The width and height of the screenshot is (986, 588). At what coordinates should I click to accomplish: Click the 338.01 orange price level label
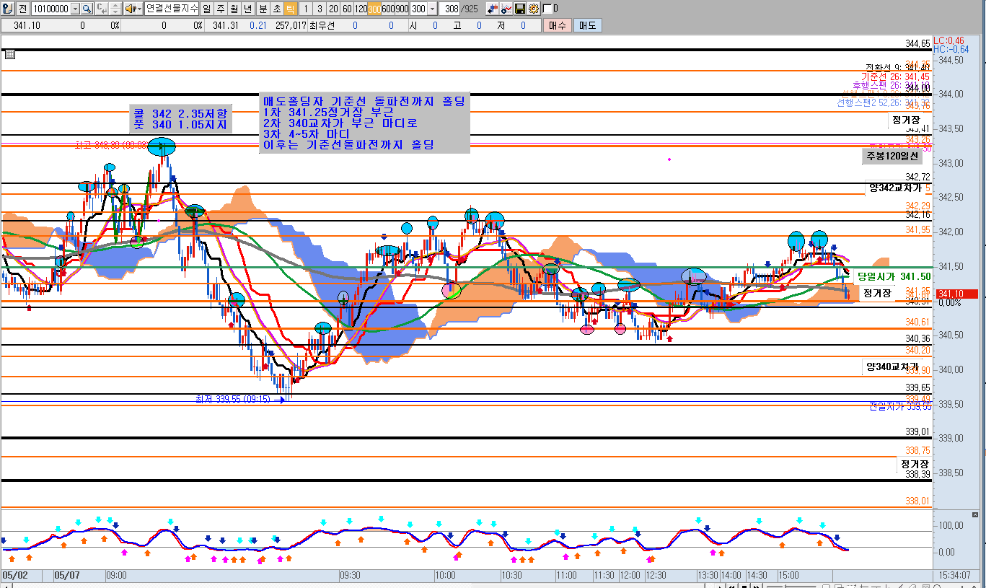pyautogui.click(x=918, y=501)
